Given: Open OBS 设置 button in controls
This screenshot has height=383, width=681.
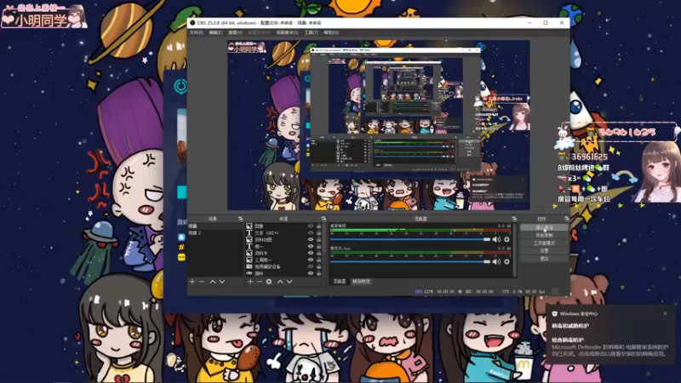Looking at the screenshot, I should [544, 251].
